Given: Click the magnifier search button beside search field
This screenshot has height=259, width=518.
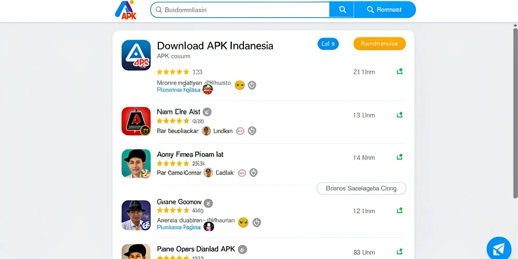Looking at the screenshot, I should (x=341, y=10).
